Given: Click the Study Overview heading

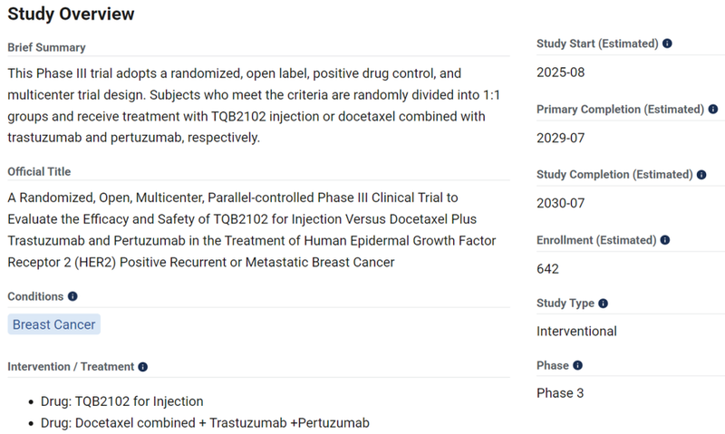Looking at the screenshot, I should [x=71, y=14].
